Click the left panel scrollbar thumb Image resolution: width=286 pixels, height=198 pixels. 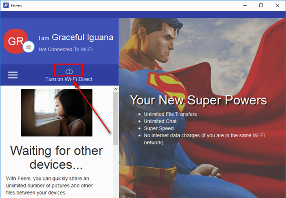click(x=116, y=118)
